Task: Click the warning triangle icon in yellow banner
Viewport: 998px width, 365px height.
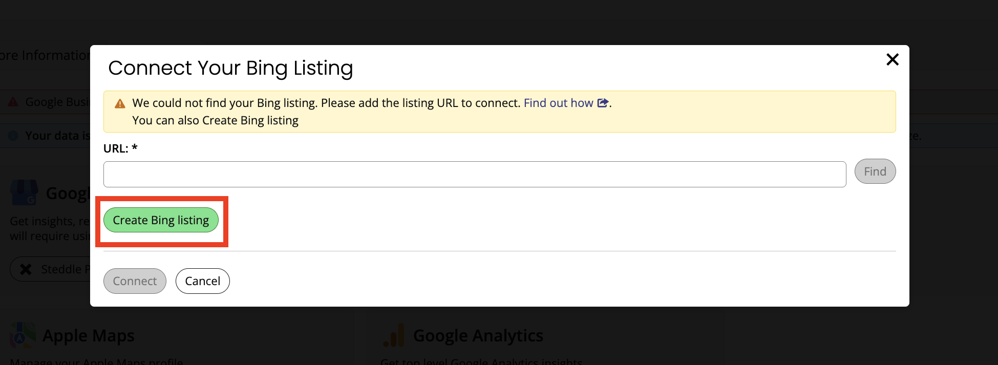Action: 119,103
